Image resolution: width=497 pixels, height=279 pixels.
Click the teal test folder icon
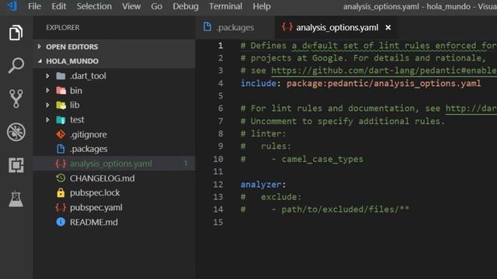pos(61,120)
